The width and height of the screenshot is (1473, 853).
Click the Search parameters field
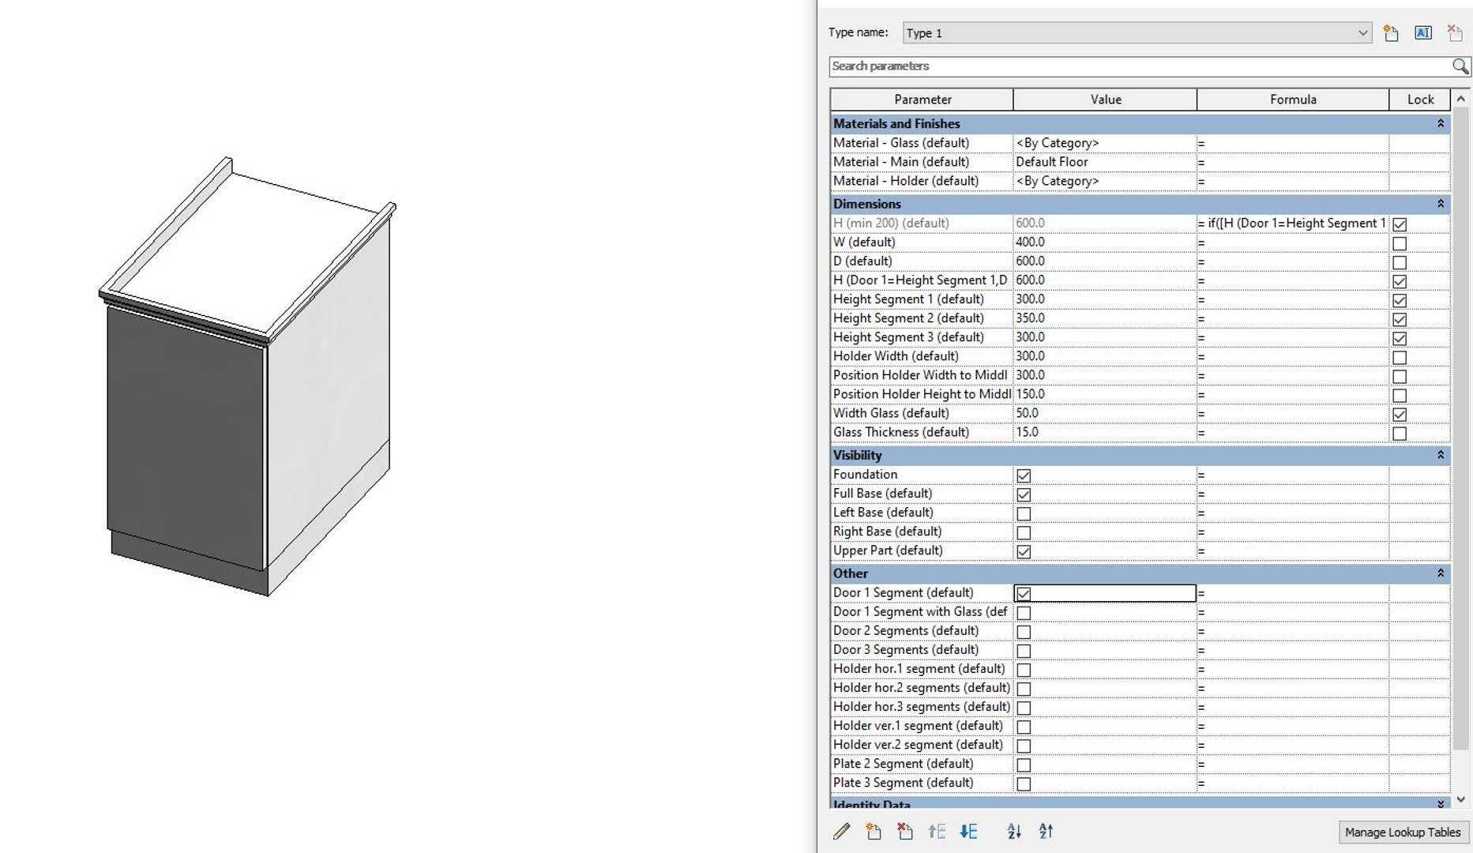tap(1140, 66)
